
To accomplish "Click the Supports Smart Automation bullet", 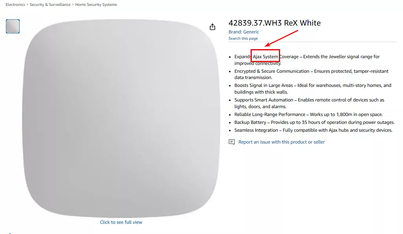I will (309, 103).
